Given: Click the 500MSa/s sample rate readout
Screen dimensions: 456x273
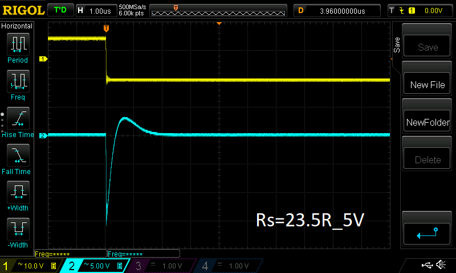Looking at the screenshot, I should pyautogui.click(x=132, y=7).
